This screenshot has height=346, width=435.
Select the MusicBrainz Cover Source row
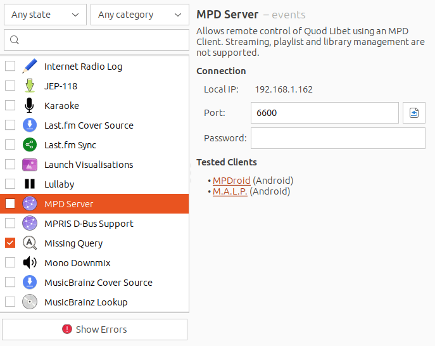coord(94,282)
